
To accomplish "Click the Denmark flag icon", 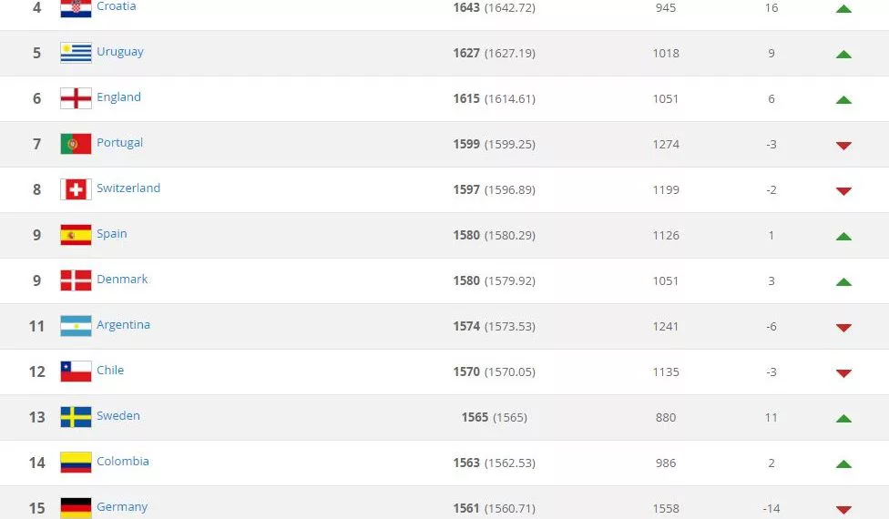I will 76,280.
